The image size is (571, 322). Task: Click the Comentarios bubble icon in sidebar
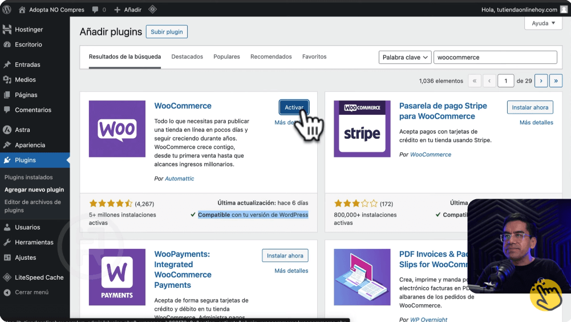pos(7,110)
